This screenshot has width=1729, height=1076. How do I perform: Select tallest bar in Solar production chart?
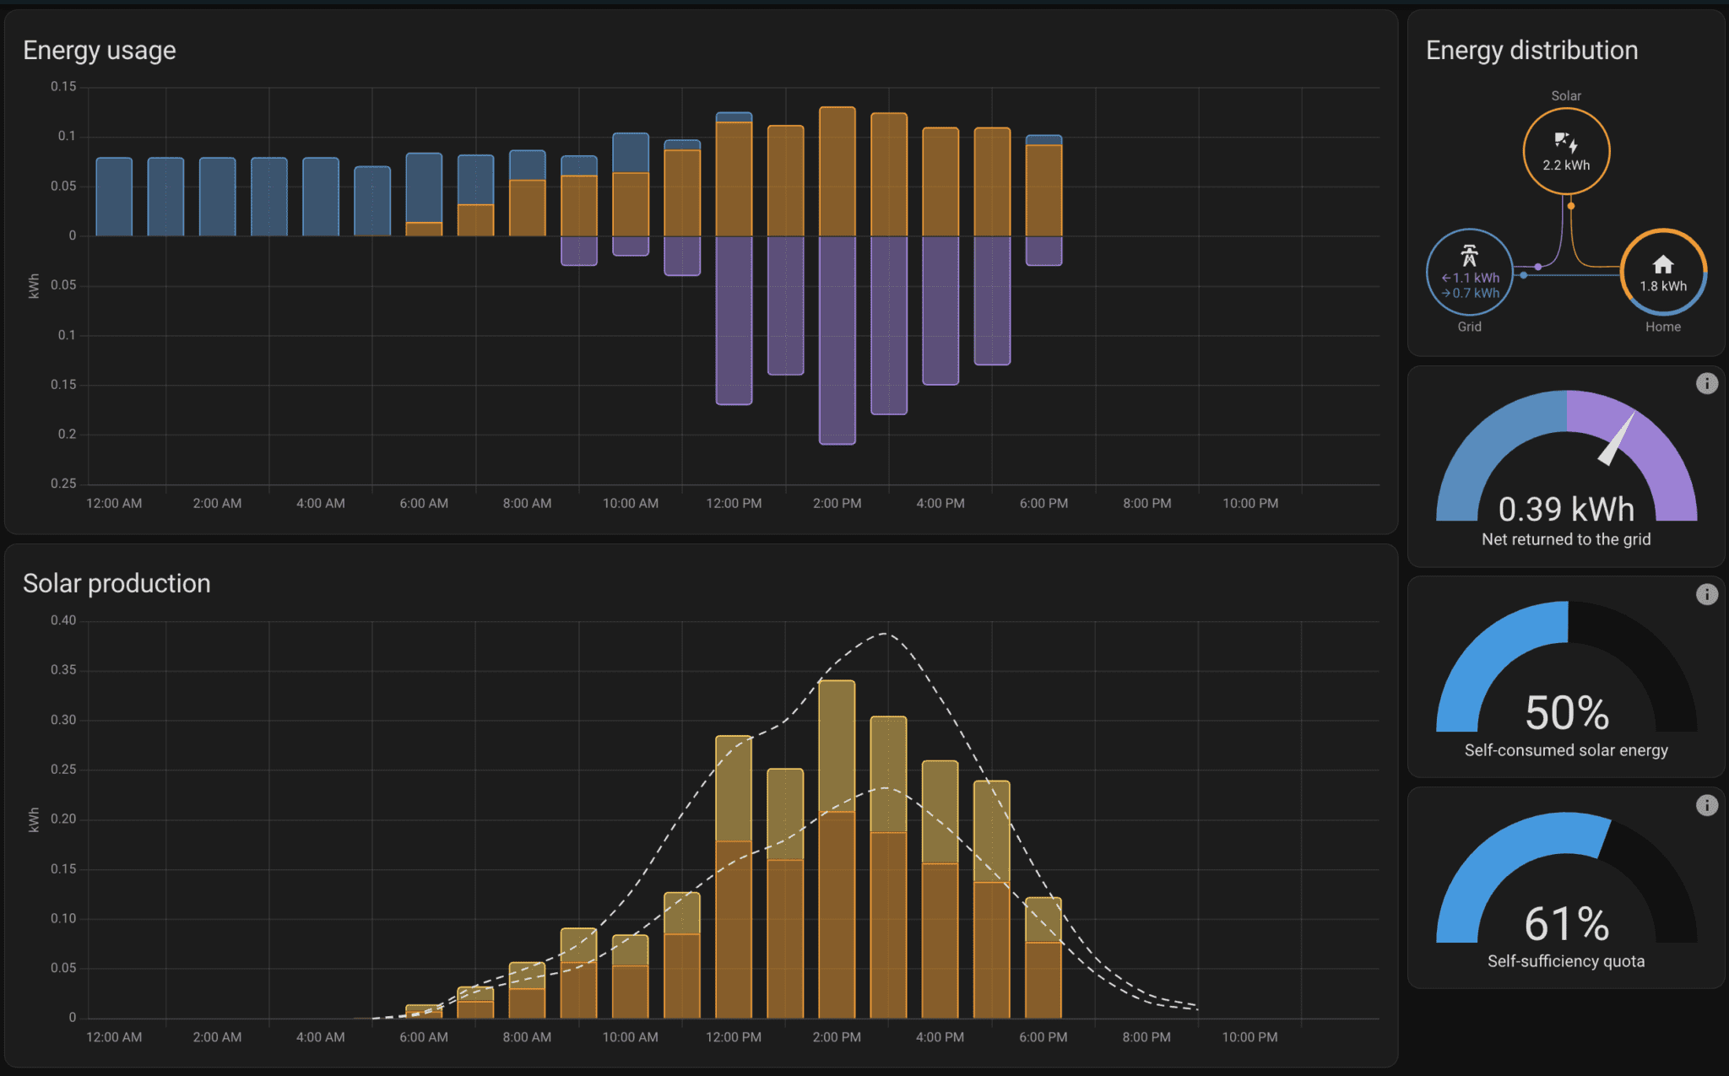pyautogui.click(x=837, y=848)
